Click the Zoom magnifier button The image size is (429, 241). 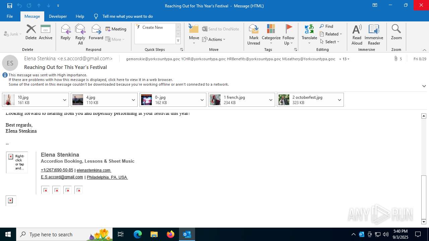tap(396, 32)
